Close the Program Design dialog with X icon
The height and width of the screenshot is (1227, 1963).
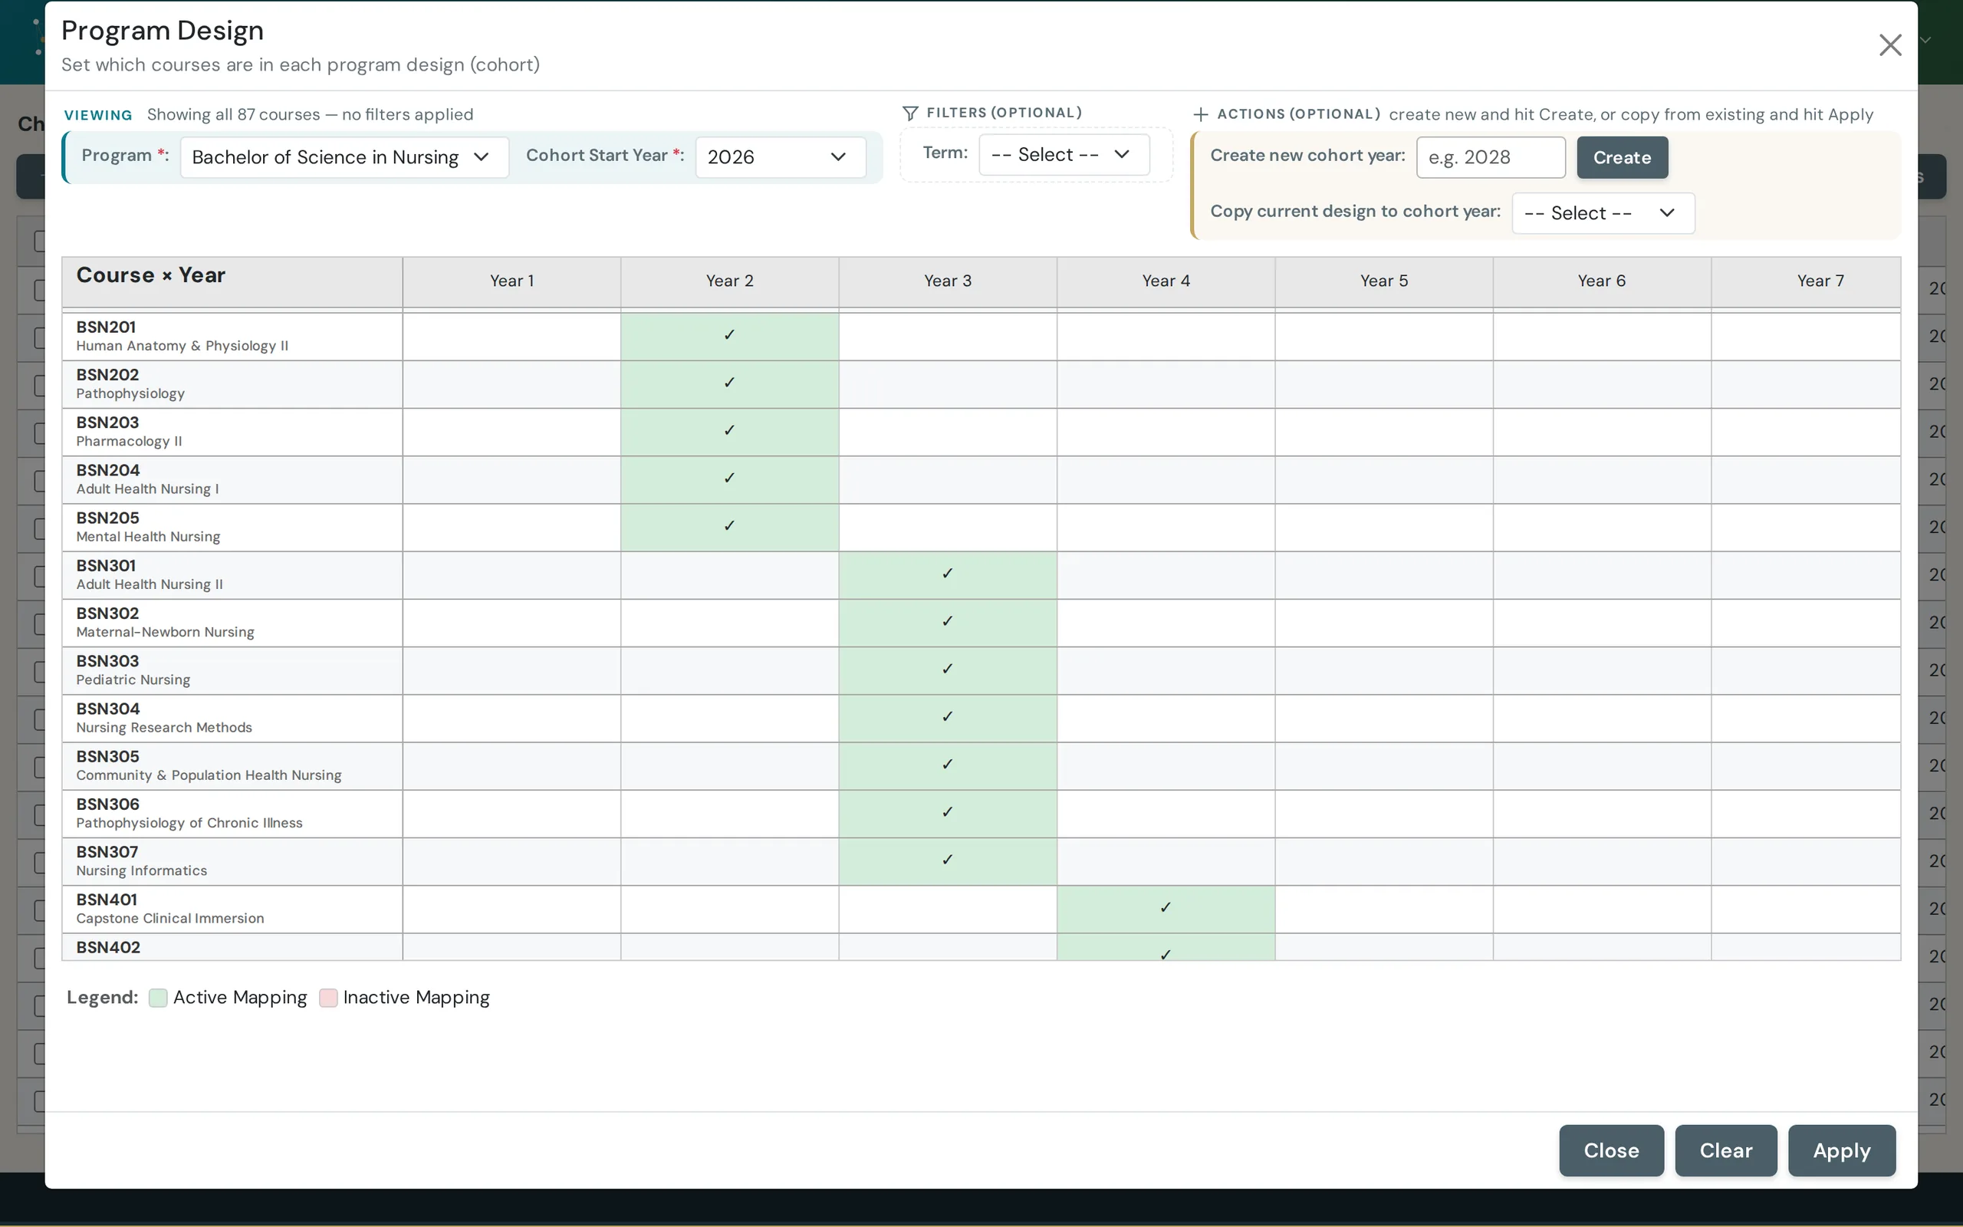[1890, 45]
